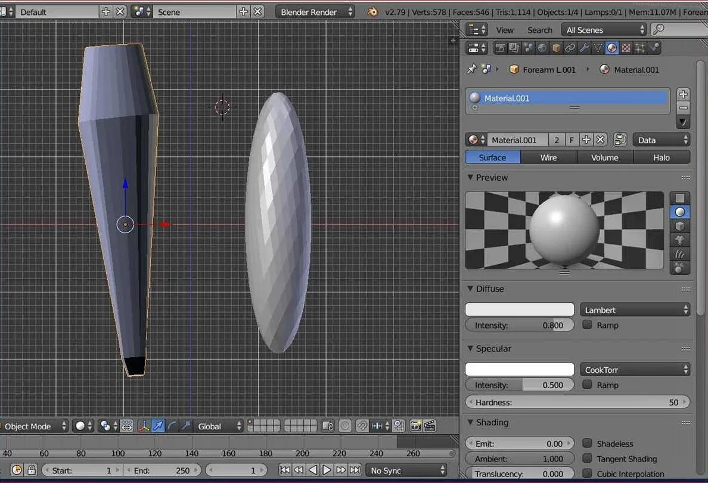Enable Diffuse Ramp checkbox
This screenshot has height=483, width=708.
pos(587,324)
